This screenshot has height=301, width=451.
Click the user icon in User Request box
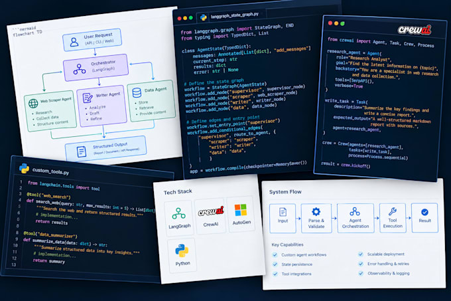[x=74, y=43]
